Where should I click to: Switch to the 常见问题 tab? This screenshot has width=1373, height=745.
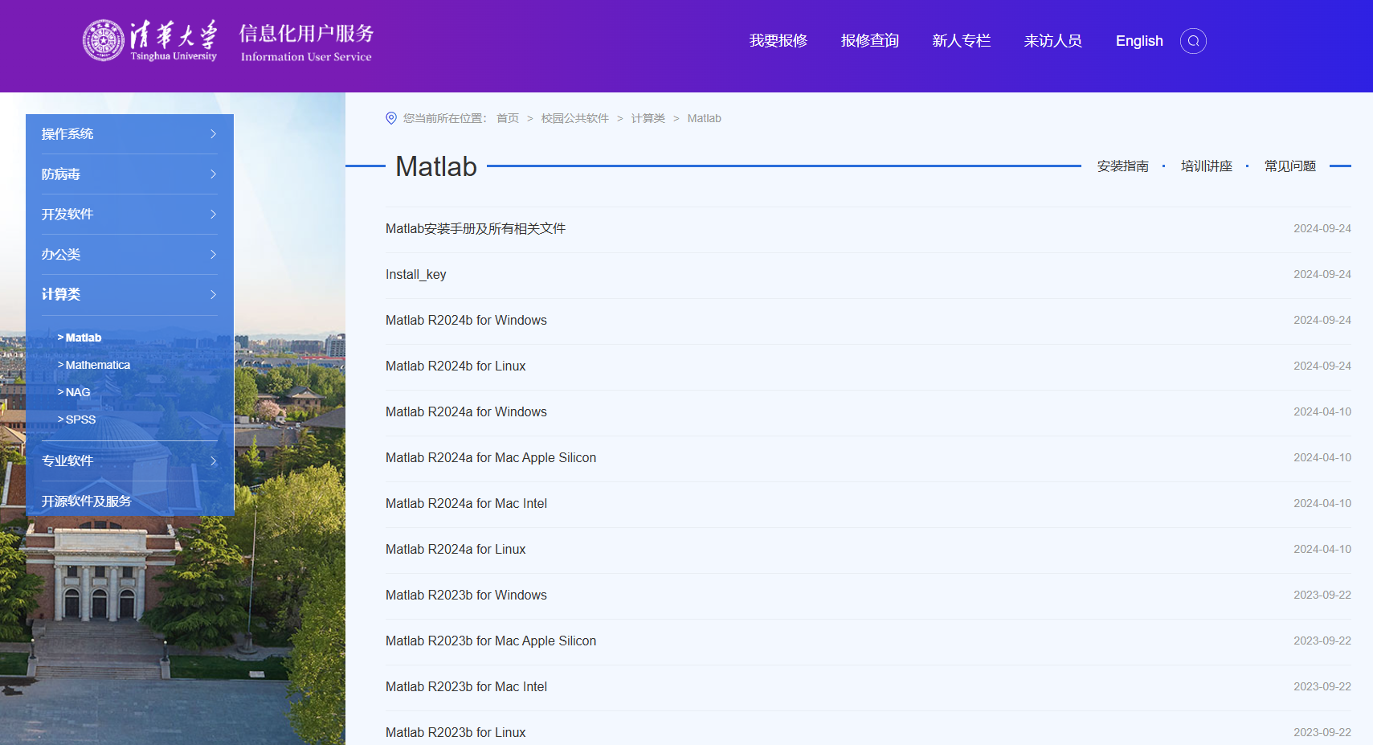pyautogui.click(x=1290, y=166)
